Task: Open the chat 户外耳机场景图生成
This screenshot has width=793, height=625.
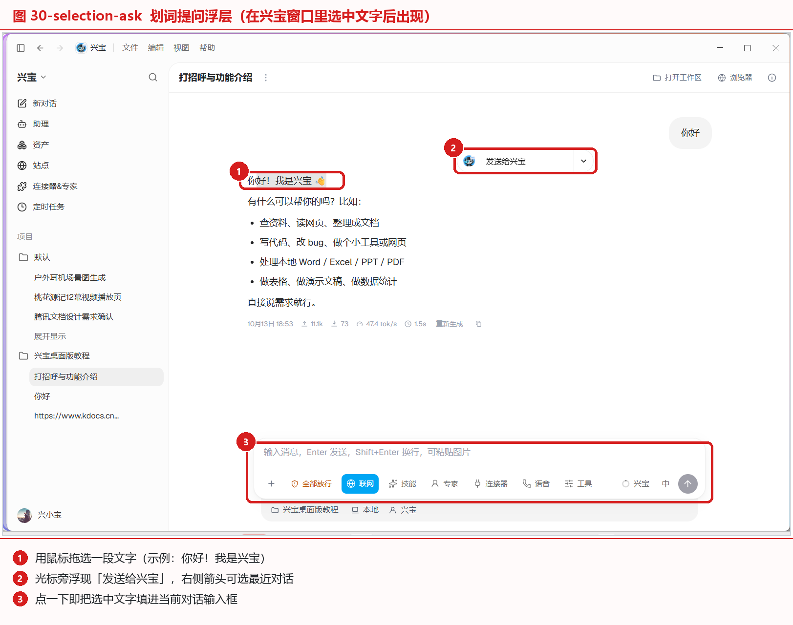Action: click(x=70, y=278)
